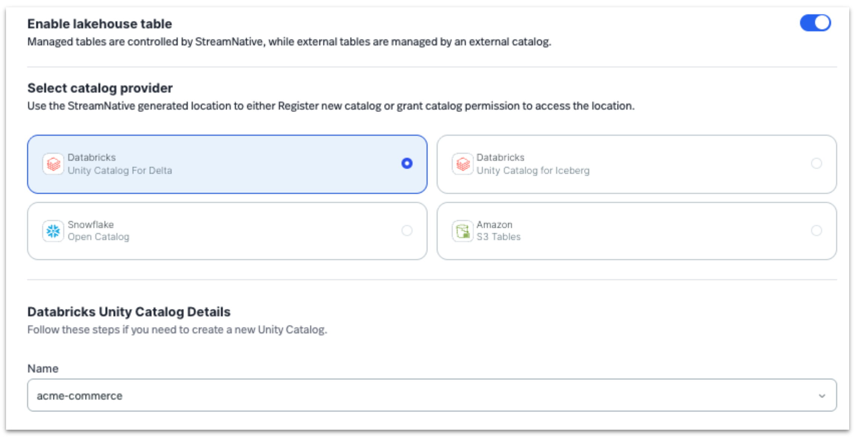Click the 'Databricks Unity Catalog Details' heading
The height and width of the screenshot is (441, 856).
(129, 312)
